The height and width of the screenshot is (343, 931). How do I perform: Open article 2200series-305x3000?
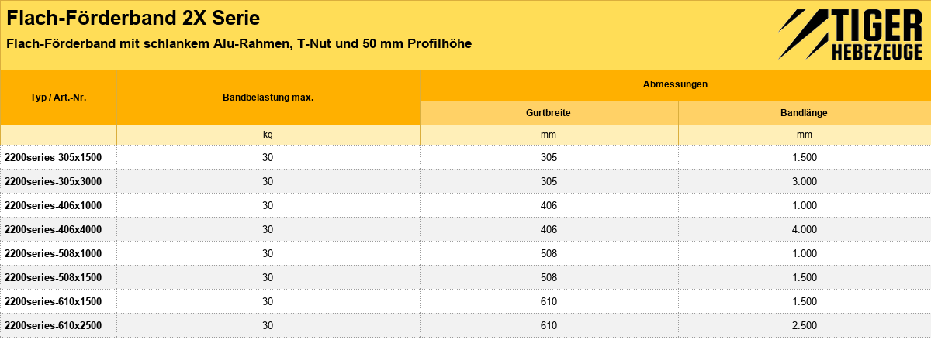[x=54, y=181]
